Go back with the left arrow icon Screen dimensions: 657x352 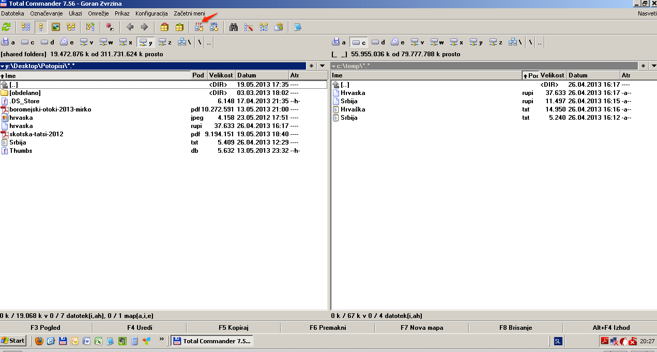130,27
